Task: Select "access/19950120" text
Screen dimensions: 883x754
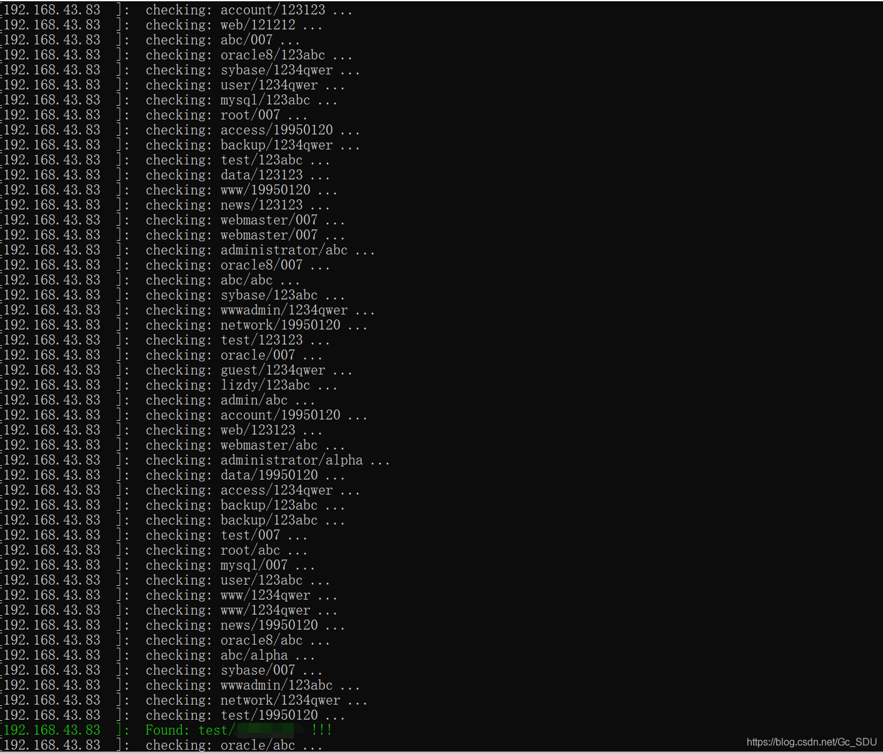Action: pyautogui.click(x=276, y=129)
